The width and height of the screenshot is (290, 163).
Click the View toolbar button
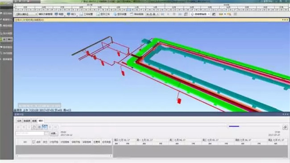point(59,14)
